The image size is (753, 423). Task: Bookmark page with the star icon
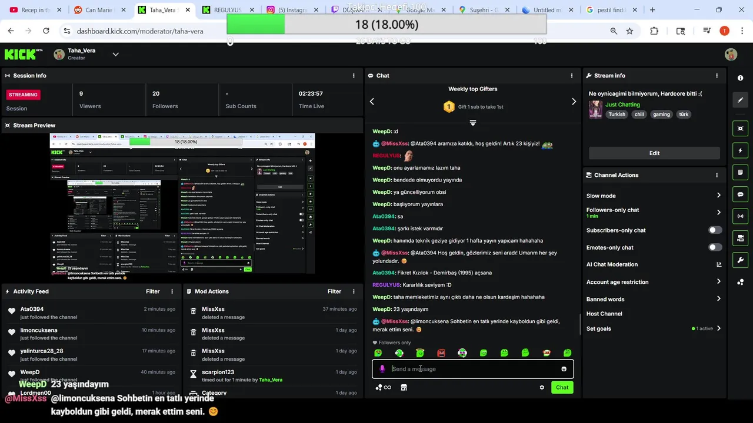tap(629, 31)
